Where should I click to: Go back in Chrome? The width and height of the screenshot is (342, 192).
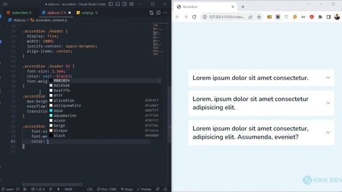[x=177, y=17]
